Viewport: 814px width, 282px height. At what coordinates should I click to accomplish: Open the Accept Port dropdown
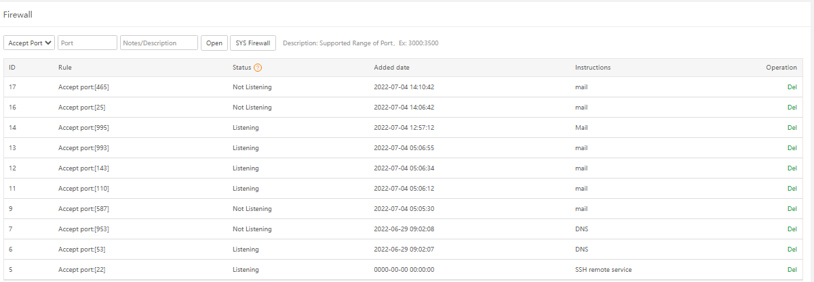coord(30,43)
